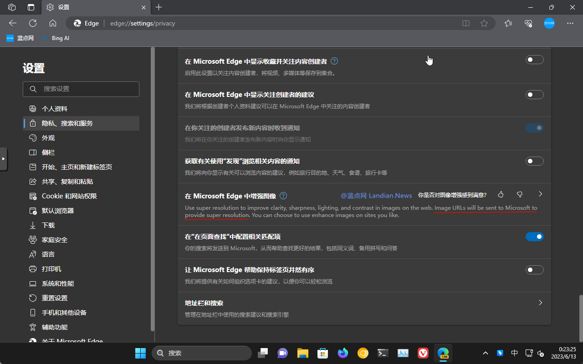Select 隐私、搜索和服务 in sidebar
The image size is (583, 364).
81,123
